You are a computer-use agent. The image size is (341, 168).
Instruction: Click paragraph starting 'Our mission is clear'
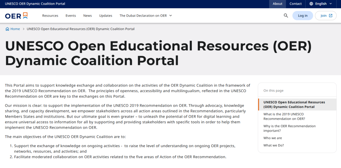click(126, 117)
